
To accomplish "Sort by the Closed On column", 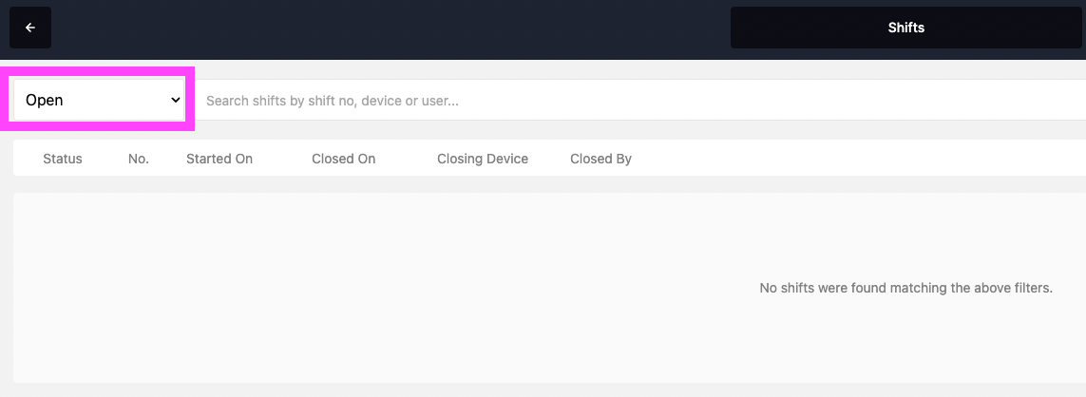I will [x=343, y=159].
